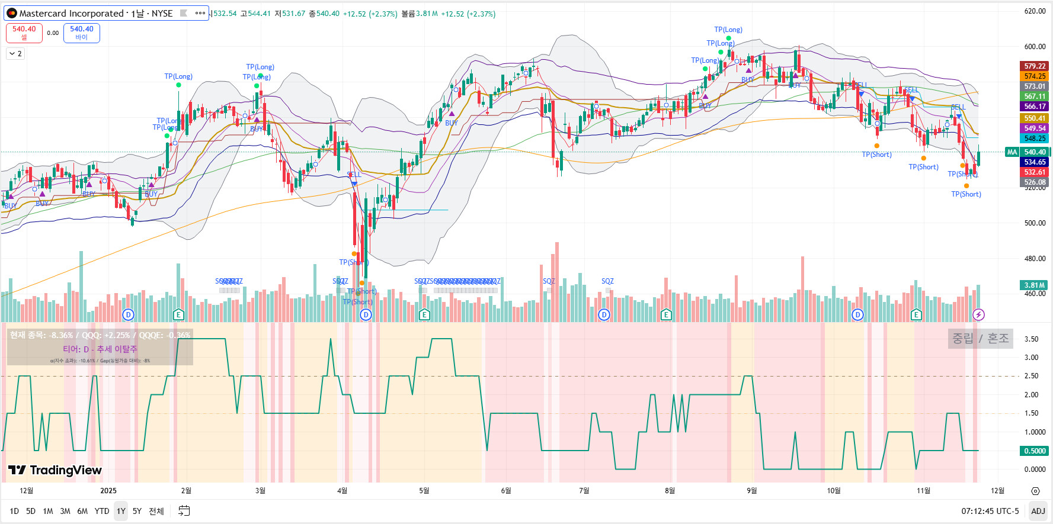
Task: Click the 532.61 red price label
Action: 1035,172
